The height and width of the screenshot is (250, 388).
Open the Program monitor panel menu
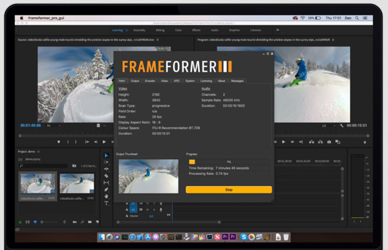[x=333, y=40]
